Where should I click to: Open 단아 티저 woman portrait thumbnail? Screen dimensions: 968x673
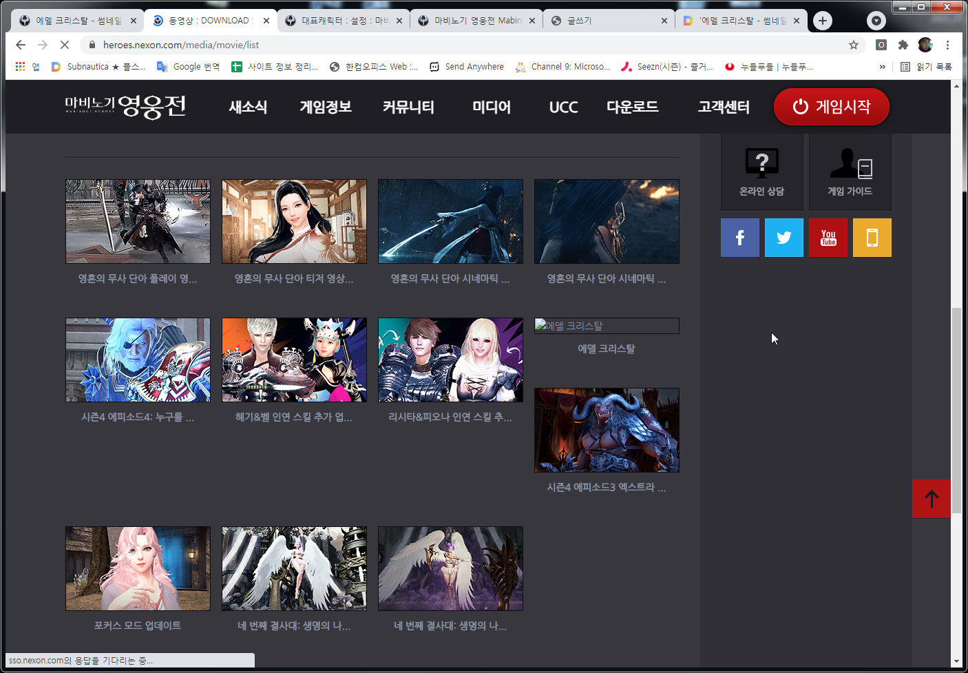294,221
